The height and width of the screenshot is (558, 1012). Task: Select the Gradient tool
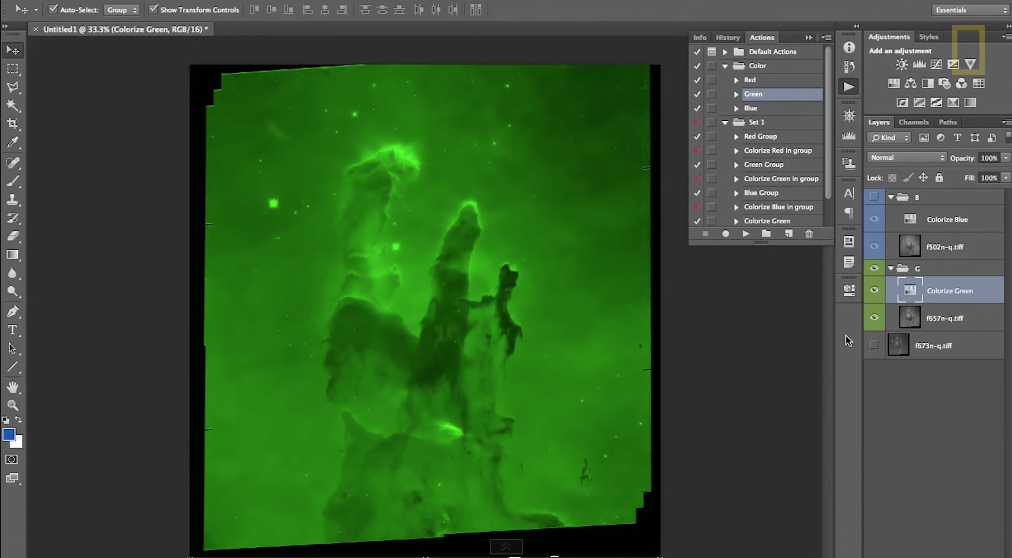point(12,254)
